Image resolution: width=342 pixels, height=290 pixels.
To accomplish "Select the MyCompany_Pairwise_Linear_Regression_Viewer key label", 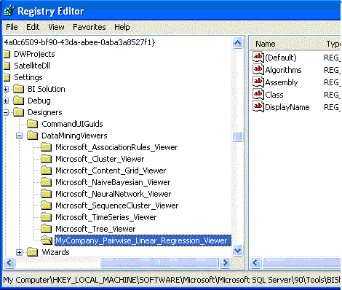I will coord(143,240).
